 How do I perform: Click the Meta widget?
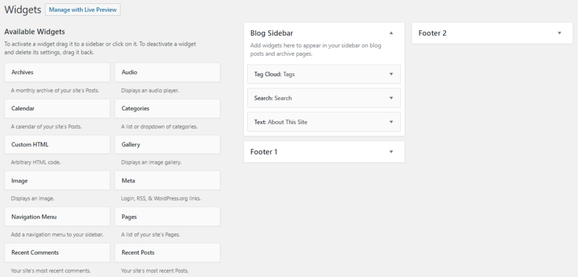click(167, 181)
